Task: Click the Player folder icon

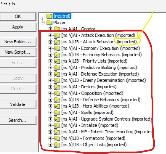Action: coord(50,23)
